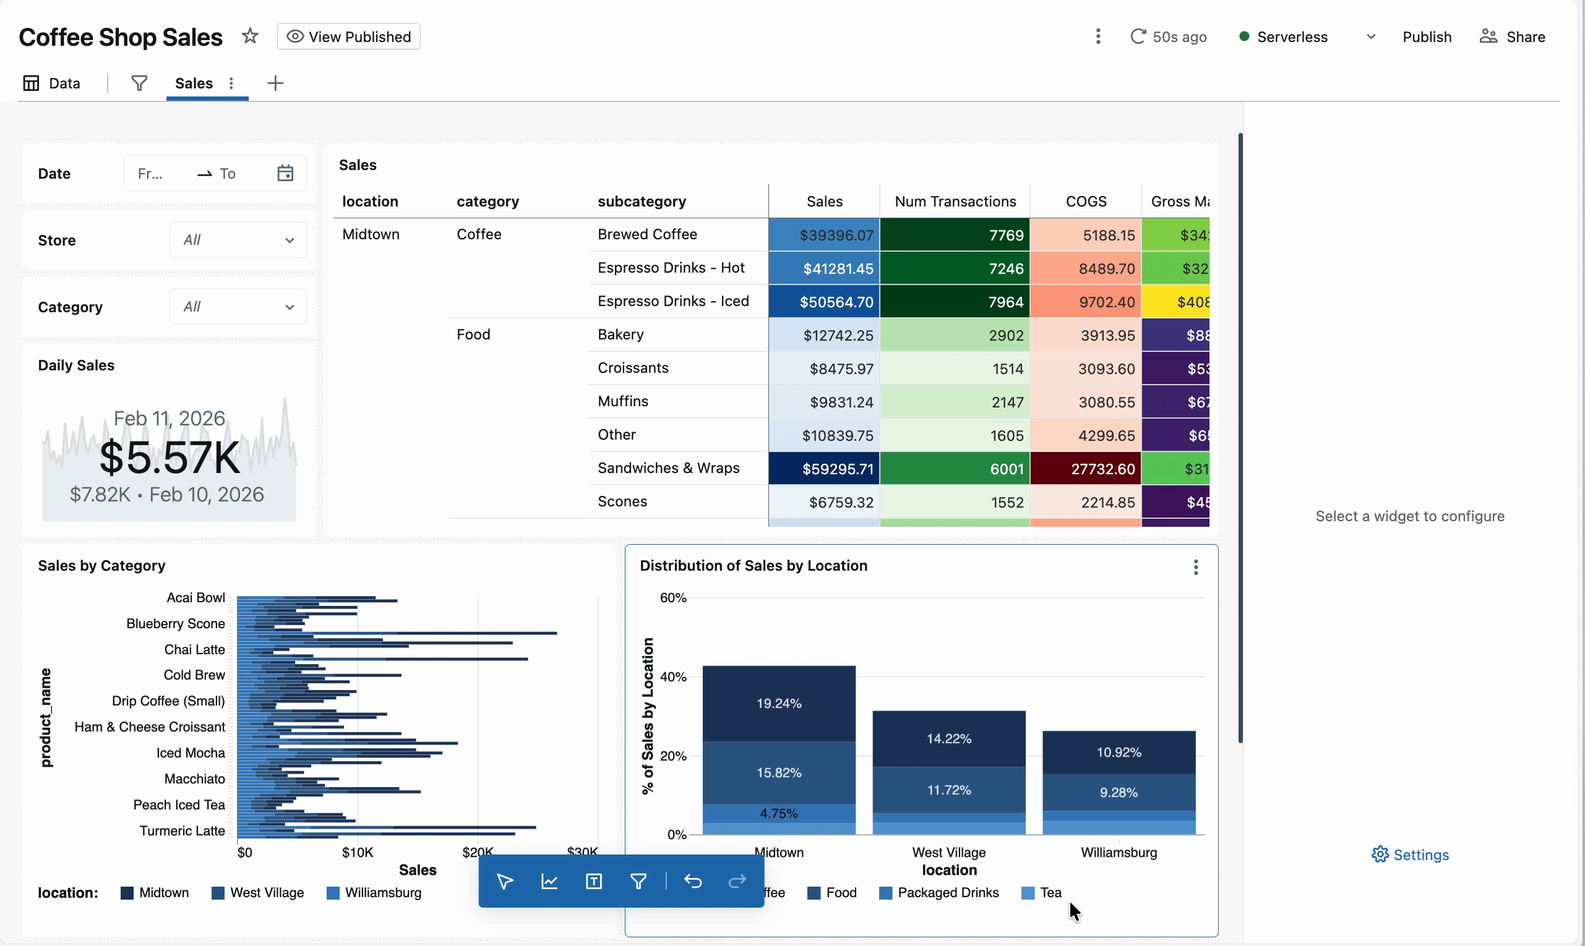Switch to the Data tab
The image size is (1585, 946).
point(53,83)
